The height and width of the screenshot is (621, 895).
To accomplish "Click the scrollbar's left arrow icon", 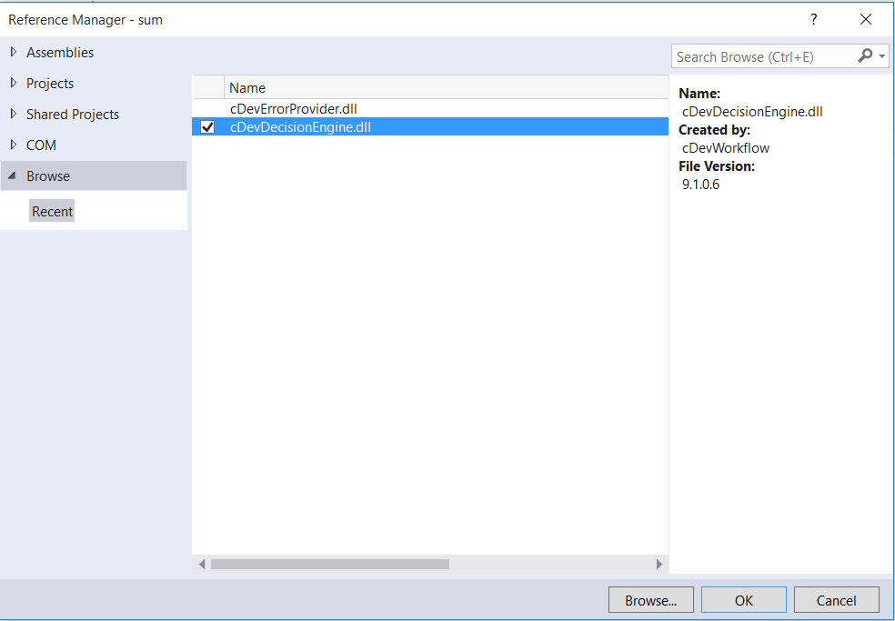I will (201, 564).
